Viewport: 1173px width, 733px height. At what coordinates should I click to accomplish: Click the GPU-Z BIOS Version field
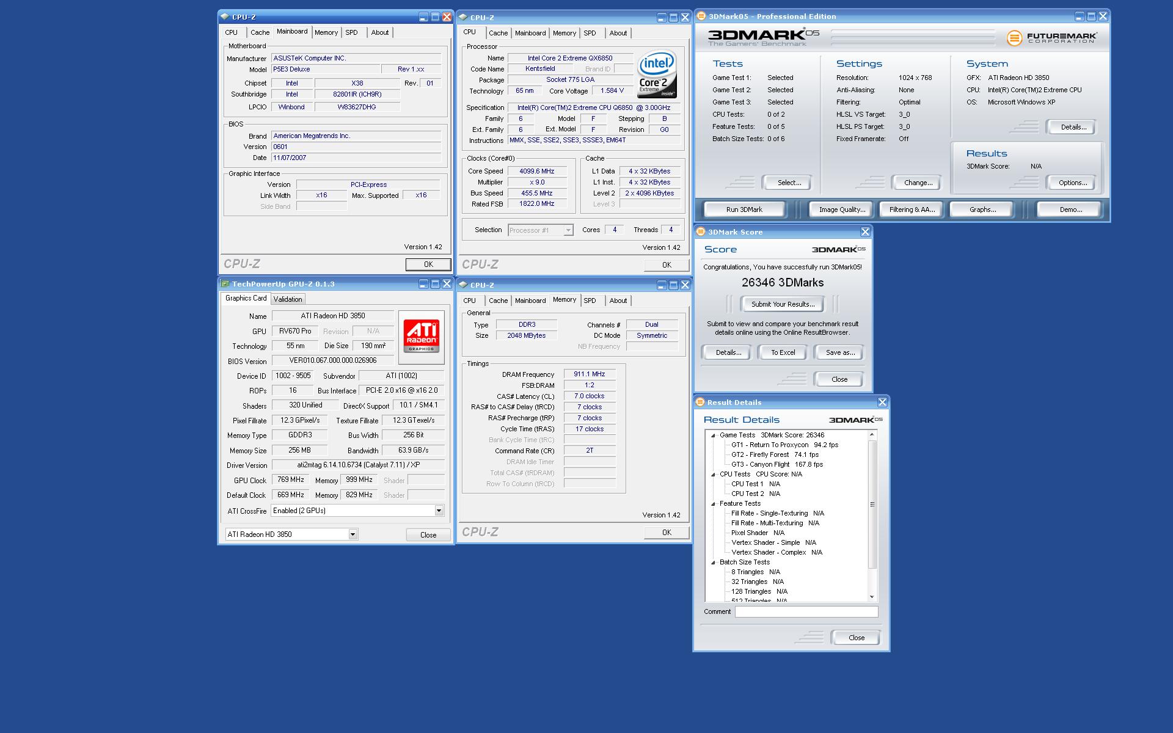333,361
